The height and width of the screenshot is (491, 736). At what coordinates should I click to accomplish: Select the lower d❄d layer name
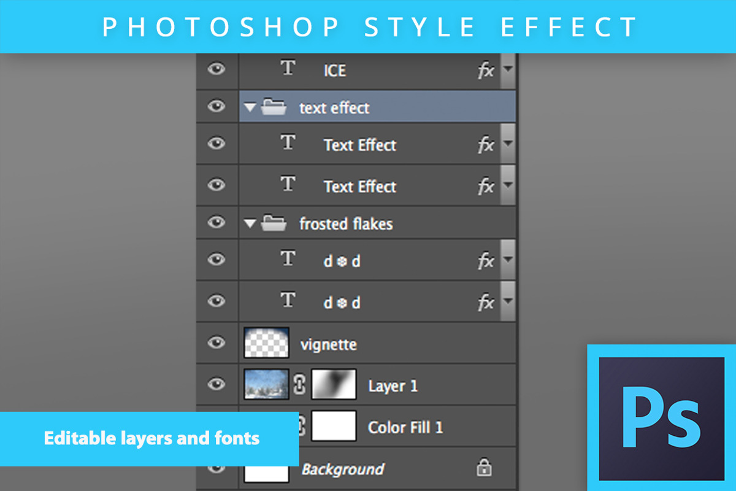(342, 303)
